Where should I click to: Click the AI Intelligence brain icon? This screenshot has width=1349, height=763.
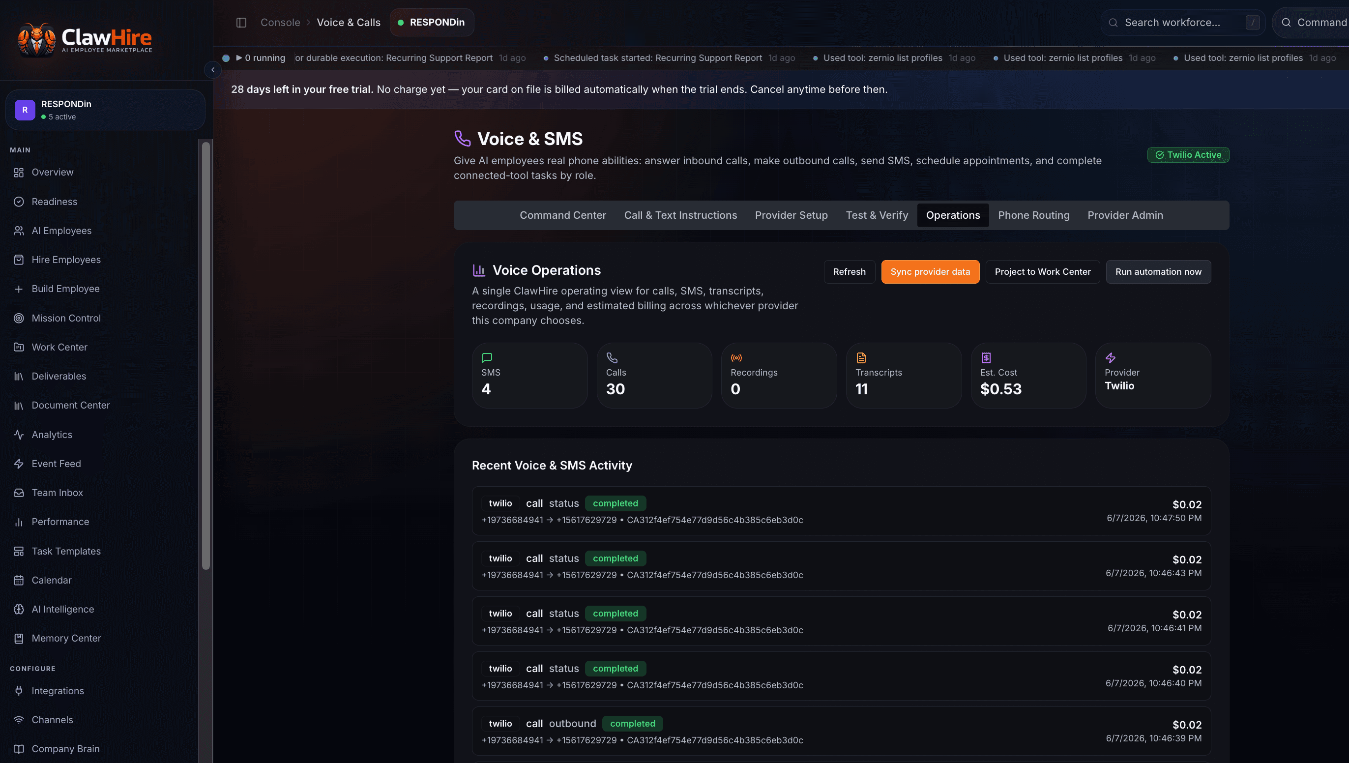point(19,610)
